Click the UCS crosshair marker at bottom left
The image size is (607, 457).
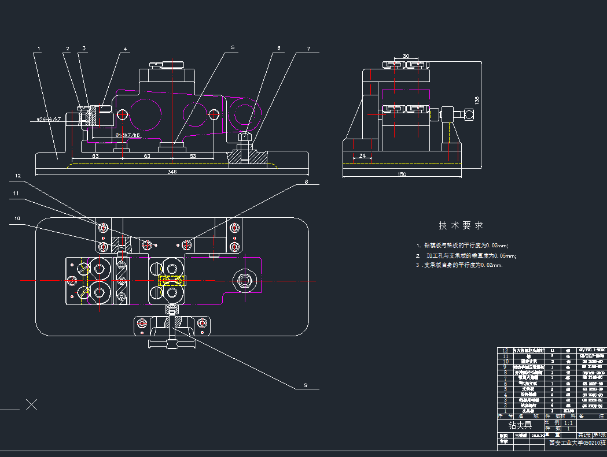coord(31,405)
